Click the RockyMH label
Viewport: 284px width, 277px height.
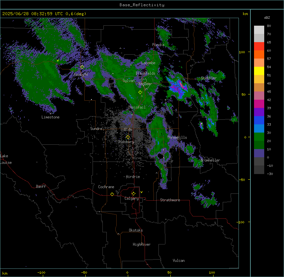point(81,75)
